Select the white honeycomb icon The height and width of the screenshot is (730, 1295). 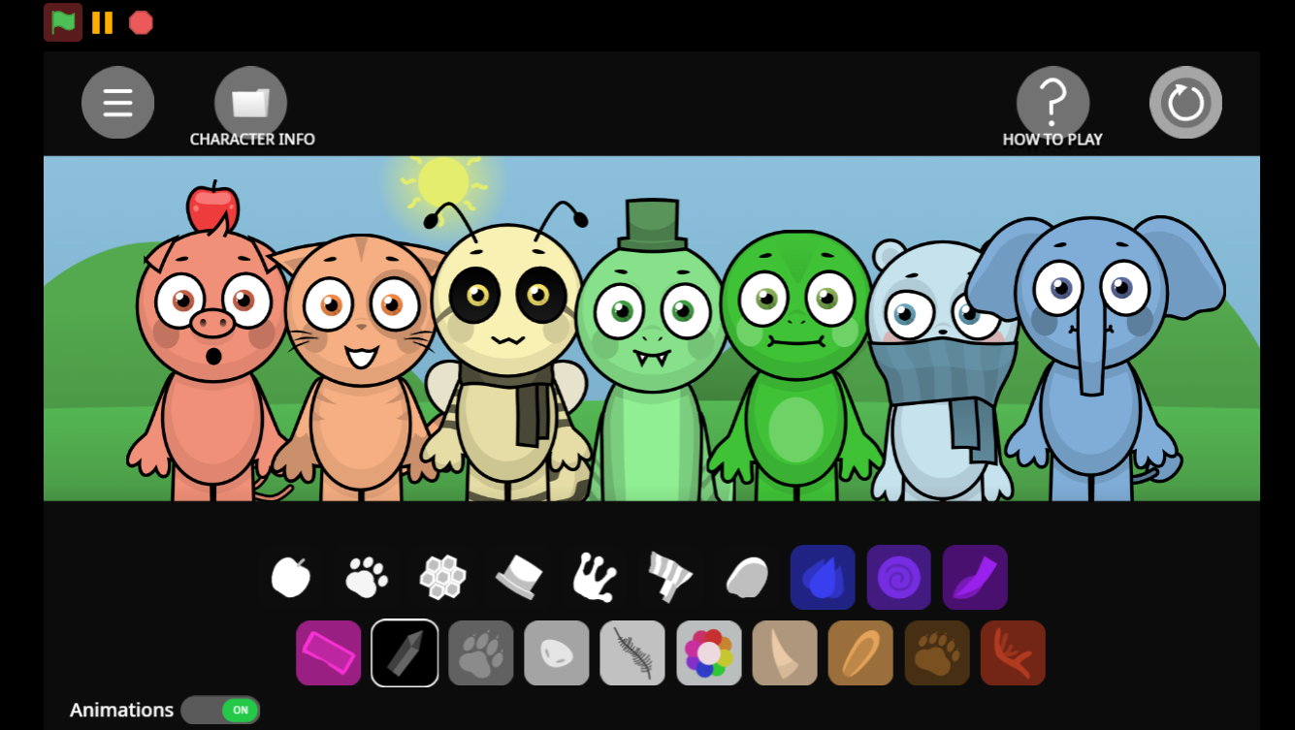442,578
